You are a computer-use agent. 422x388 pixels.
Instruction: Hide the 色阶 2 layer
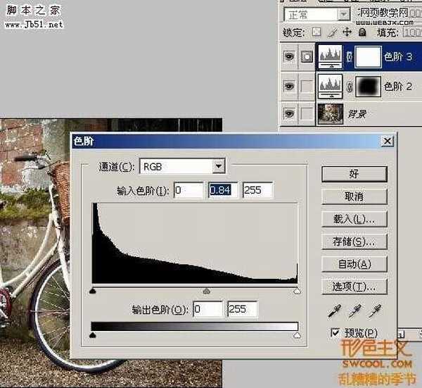289,86
